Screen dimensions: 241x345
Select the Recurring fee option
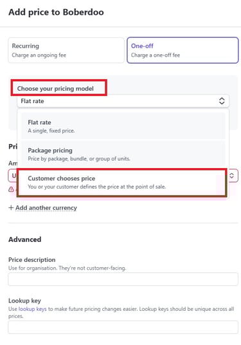click(66, 50)
